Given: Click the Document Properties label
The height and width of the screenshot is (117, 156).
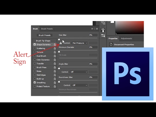Looking at the screenshot, I should (x=124, y=45).
